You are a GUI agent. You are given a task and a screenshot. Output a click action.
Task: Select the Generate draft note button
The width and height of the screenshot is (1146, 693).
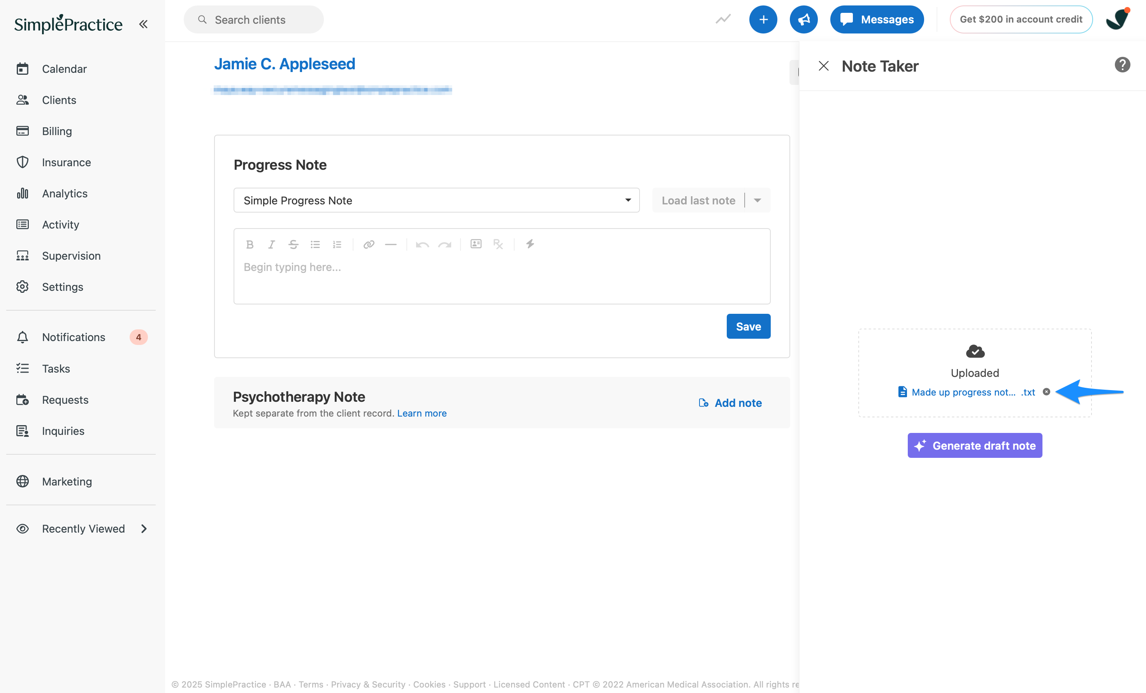tap(974, 445)
